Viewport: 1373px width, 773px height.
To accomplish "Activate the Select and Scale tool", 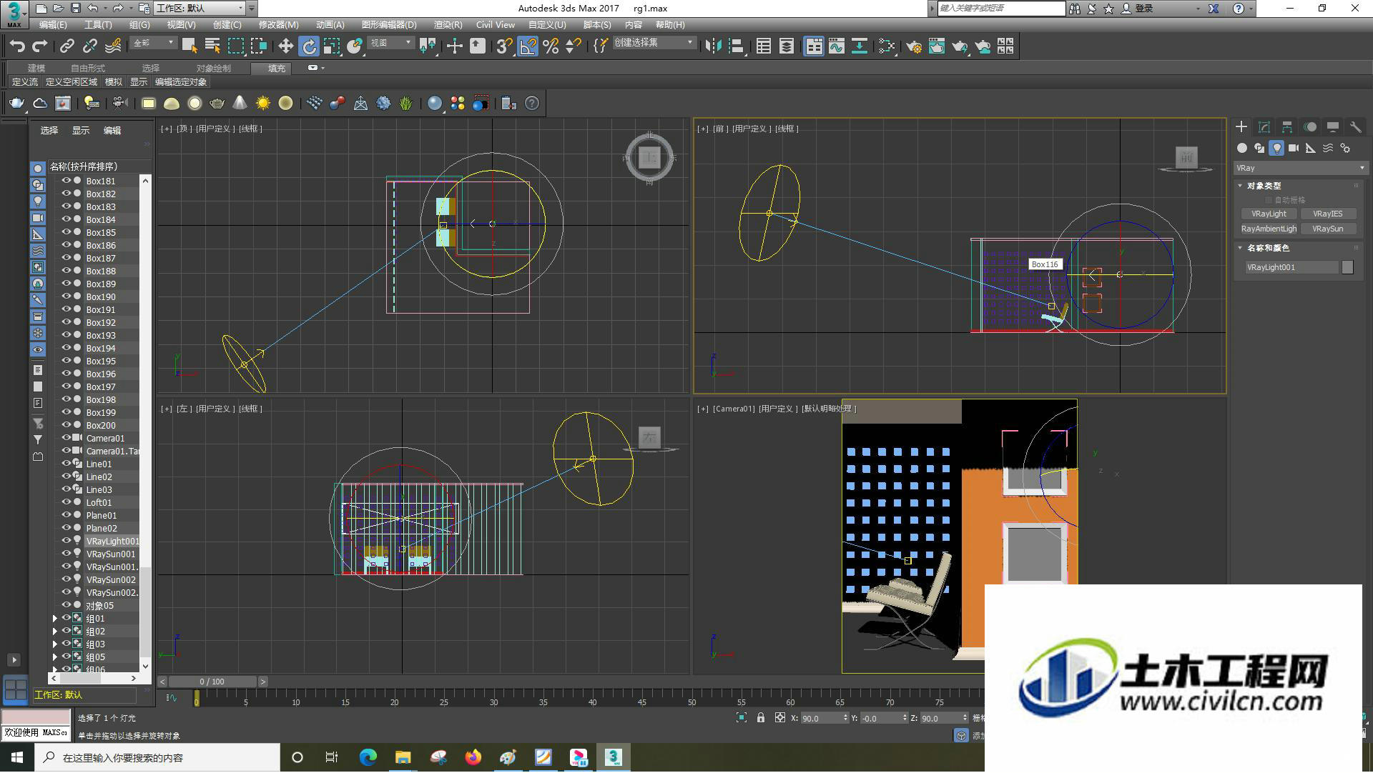I will [x=331, y=46].
